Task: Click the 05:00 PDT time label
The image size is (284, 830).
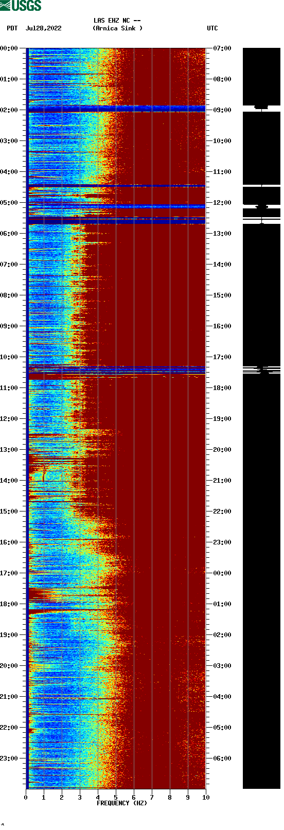Action: pyautogui.click(x=9, y=203)
